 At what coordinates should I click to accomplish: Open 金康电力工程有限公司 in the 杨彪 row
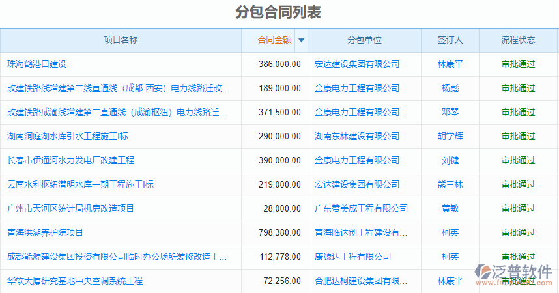click(x=357, y=88)
